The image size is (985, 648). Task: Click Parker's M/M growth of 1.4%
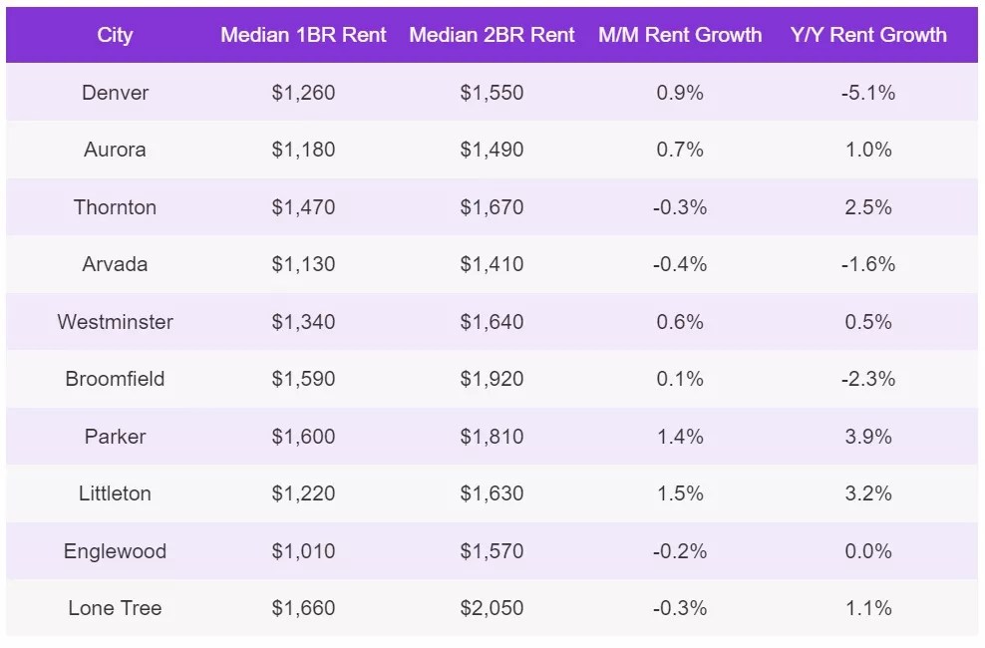(680, 437)
